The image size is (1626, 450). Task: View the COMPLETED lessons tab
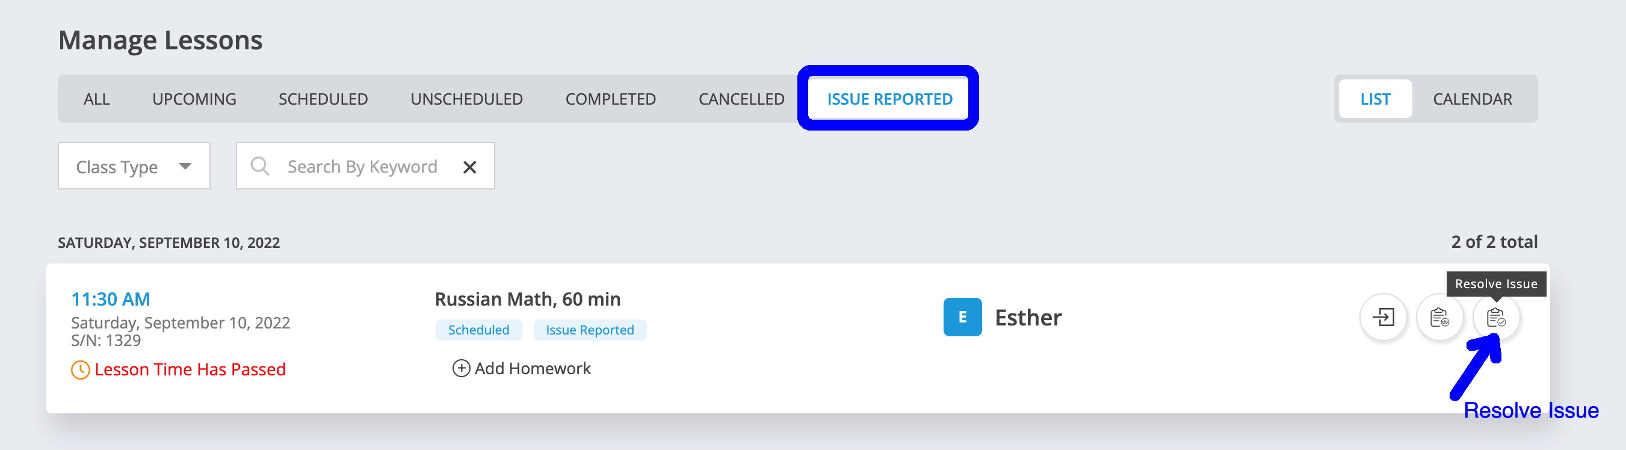pyautogui.click(x=610, y=99)
